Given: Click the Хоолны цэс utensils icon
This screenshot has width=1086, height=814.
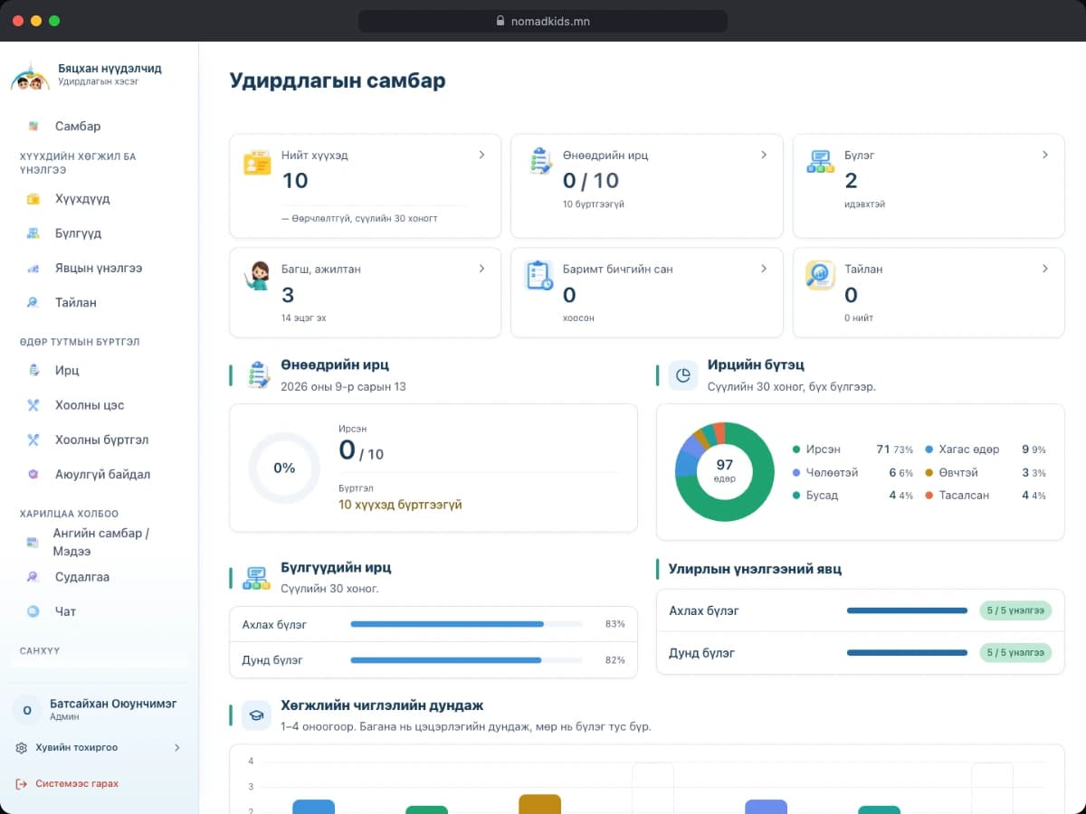Looking at the screenshot, I should [33, 405].
